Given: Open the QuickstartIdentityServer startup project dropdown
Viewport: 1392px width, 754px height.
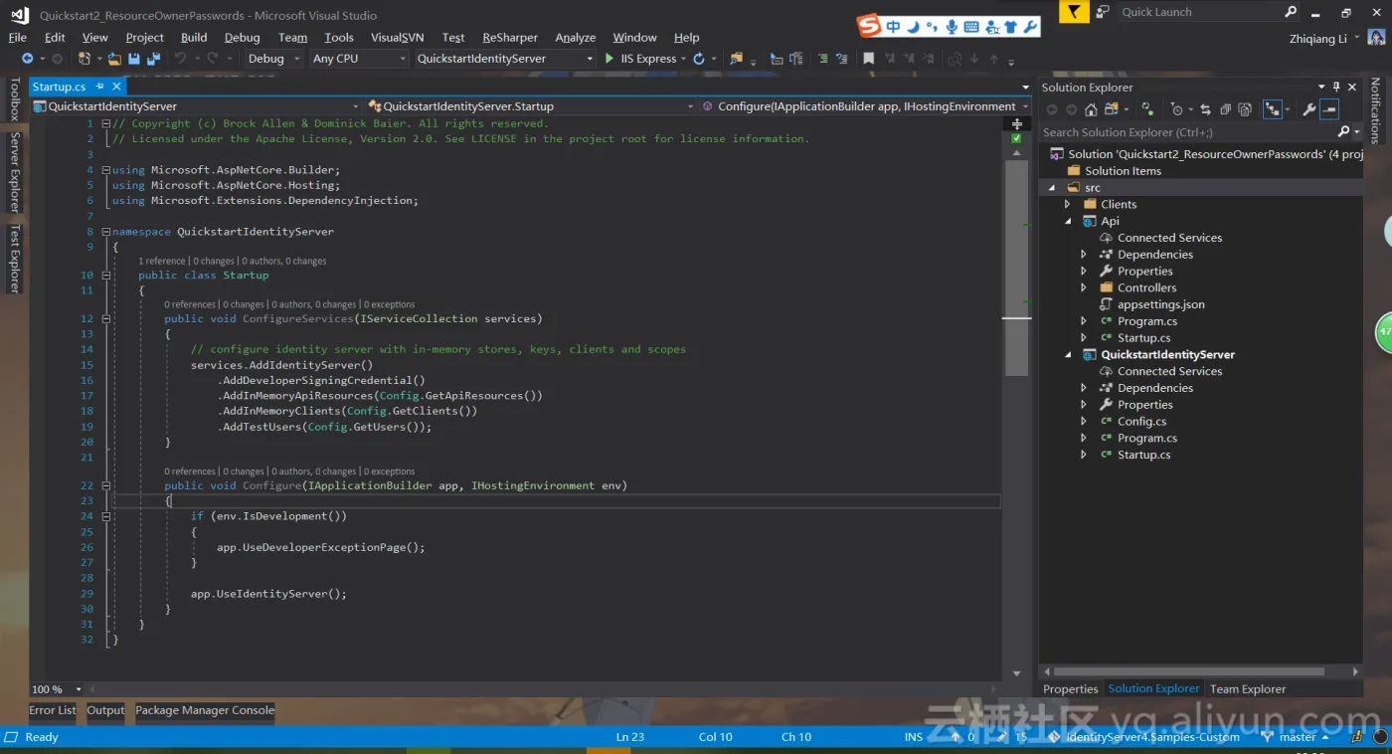Looking at the screenshot, I should pyautogui.click(x=590, y=59).
